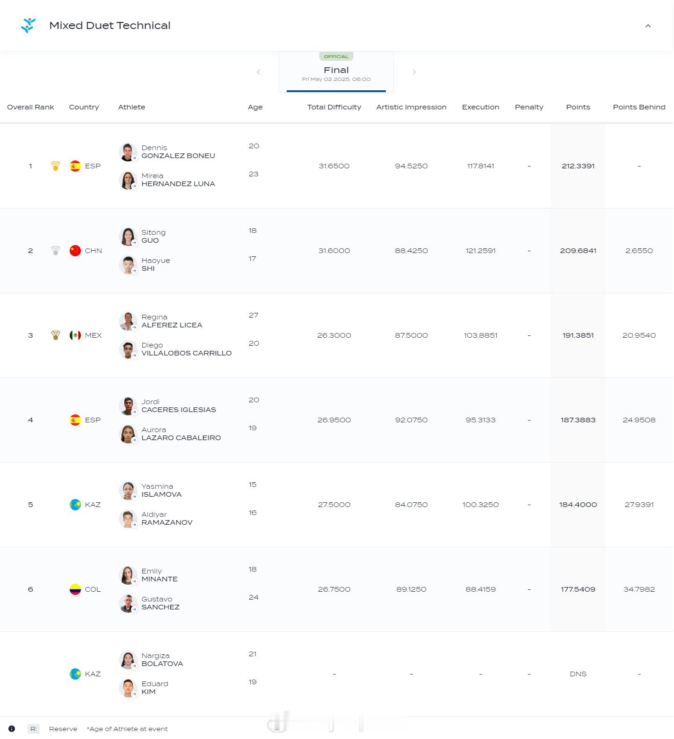Click Gustavo SANCHEZ profile photo
Screen dimensions: 674x739
[128, 603]
